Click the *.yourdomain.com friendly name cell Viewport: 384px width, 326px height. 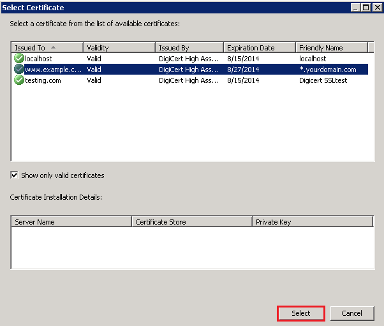pos(328,70)
